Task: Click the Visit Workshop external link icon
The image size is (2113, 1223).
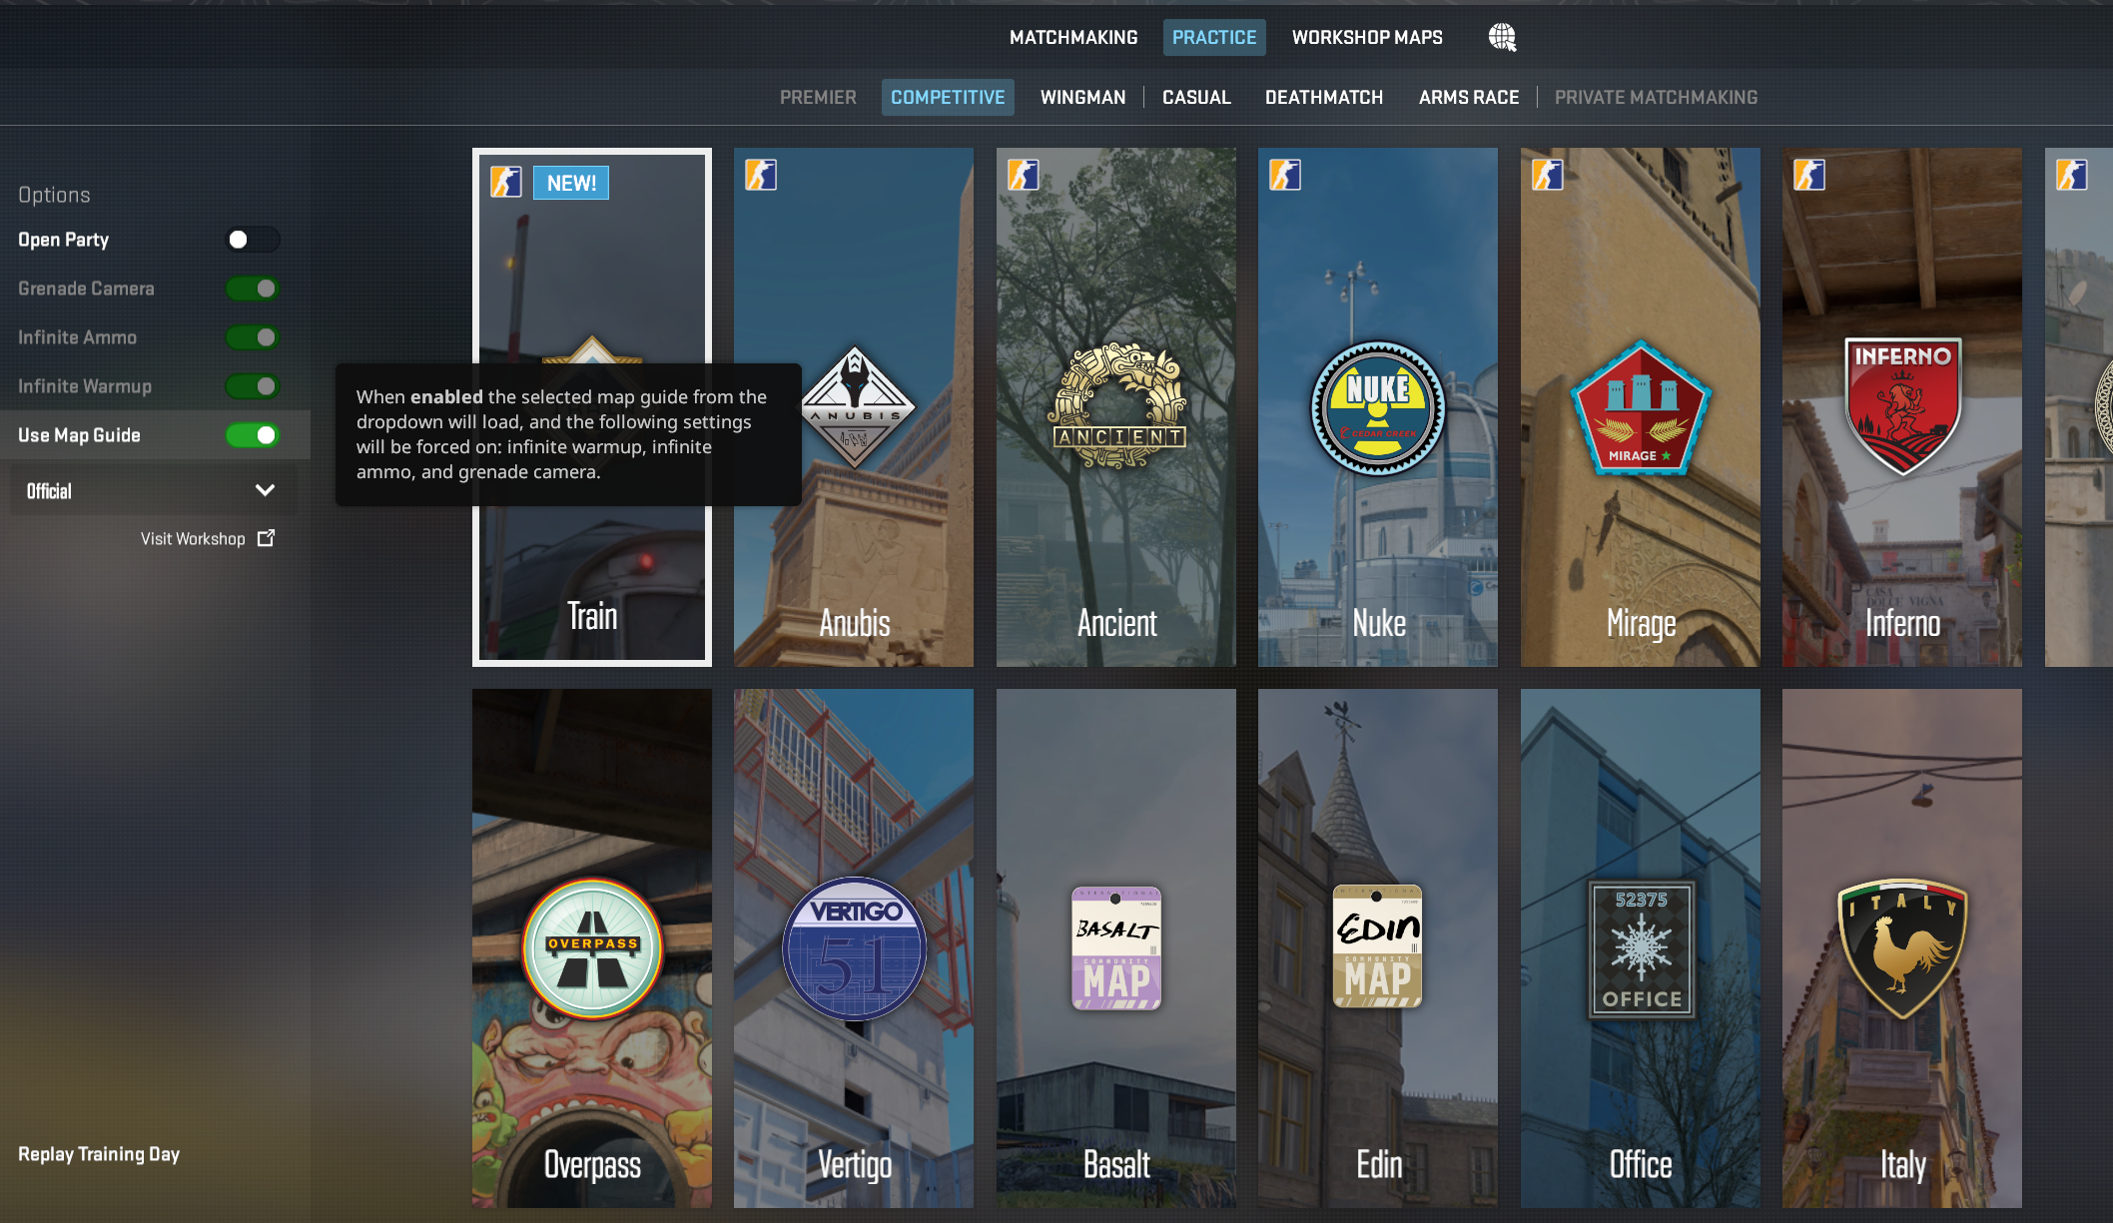Action: [x=266, y=538]
